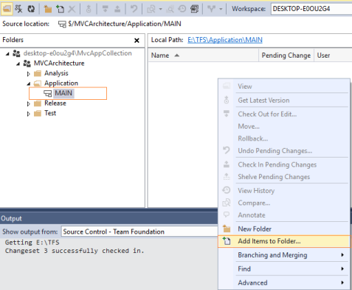Open the Find submenu
Image resolution: width=352 pixels, height=290 pixels.
pyautogui.click(x=284, y=269)
